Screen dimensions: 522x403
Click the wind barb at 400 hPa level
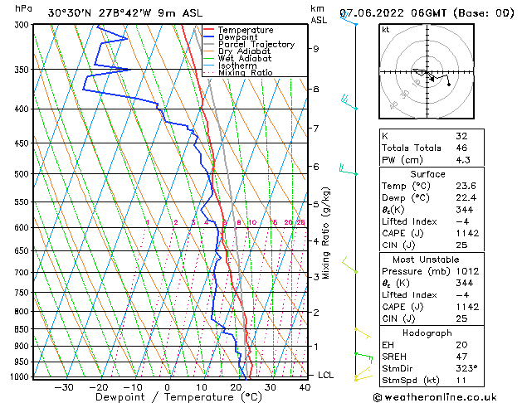pos(349,103)
